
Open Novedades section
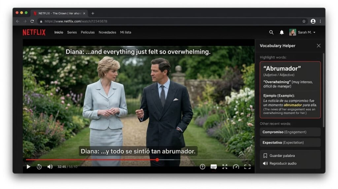pyautogui.click(x=107, y=32)
